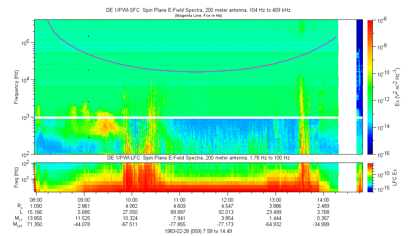Image resolution: width=412 pixels, height=236 pixels.
Task: Click the 13:00 time tick label
Action: (x=275, y=199)
